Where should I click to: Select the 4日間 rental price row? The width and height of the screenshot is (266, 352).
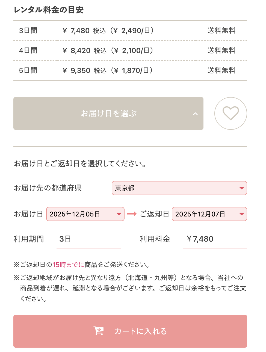(x=130, y=51)
